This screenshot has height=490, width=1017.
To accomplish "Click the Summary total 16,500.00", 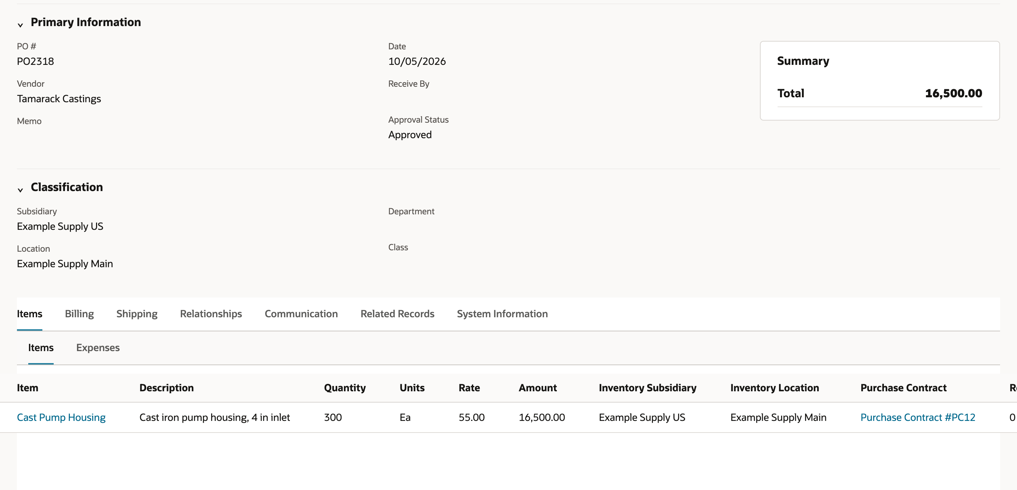I will coord(953,93).
